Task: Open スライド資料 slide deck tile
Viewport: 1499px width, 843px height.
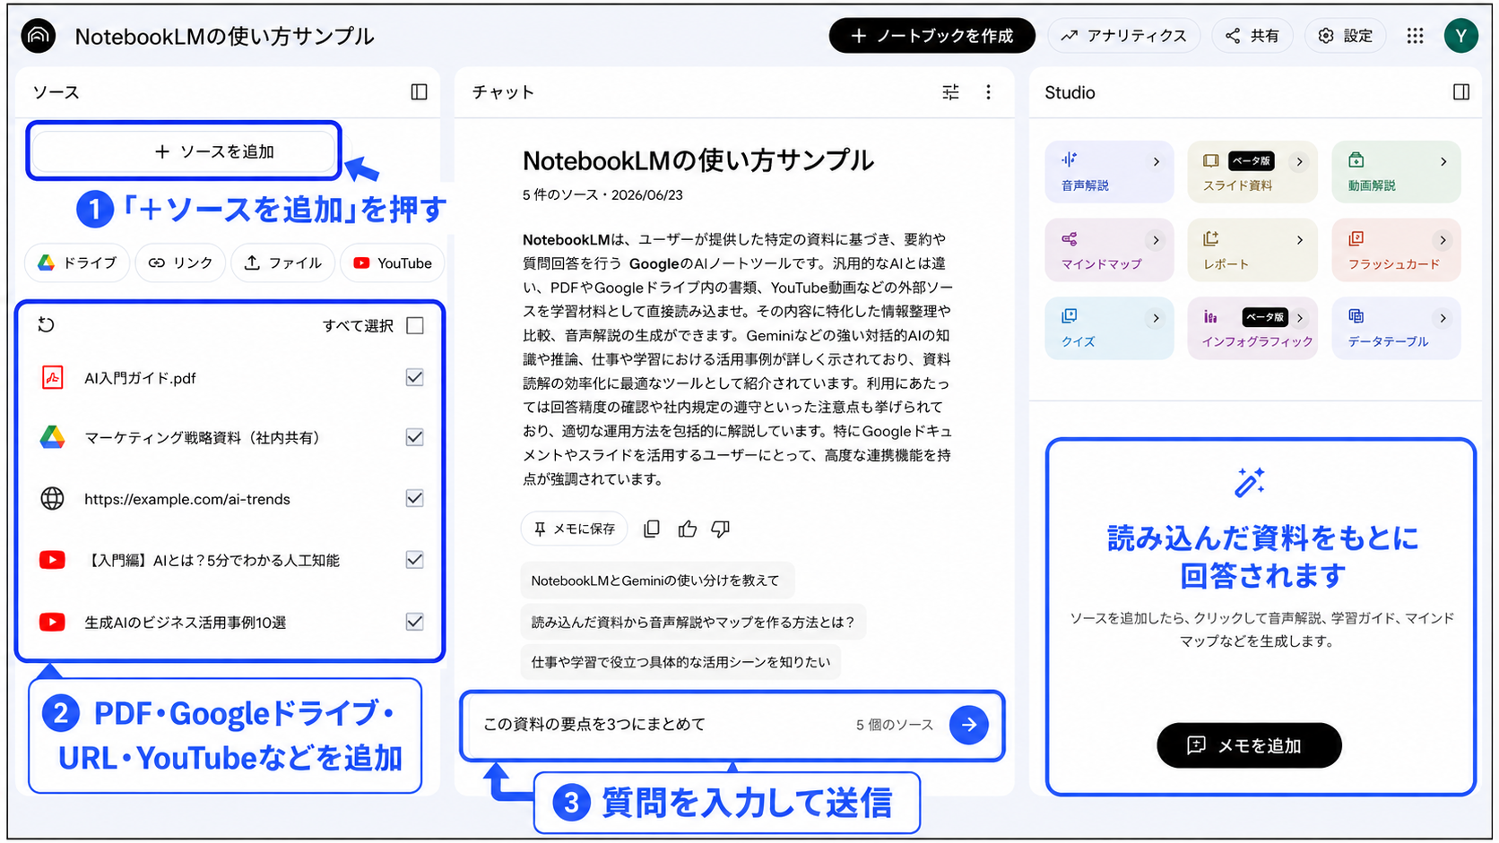Action: tap(1252, 172)
